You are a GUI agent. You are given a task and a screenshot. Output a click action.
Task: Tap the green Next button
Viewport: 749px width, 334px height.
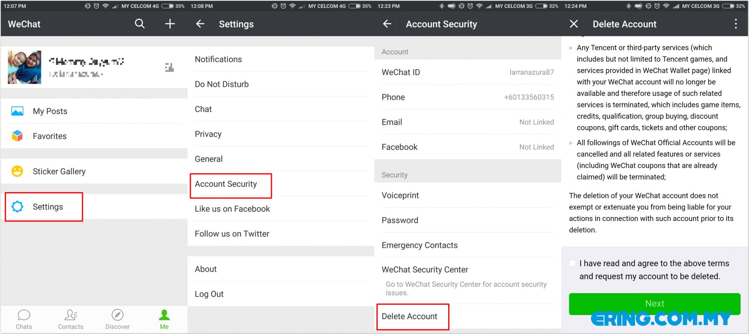pyautogui.click(x=655, y=304)
